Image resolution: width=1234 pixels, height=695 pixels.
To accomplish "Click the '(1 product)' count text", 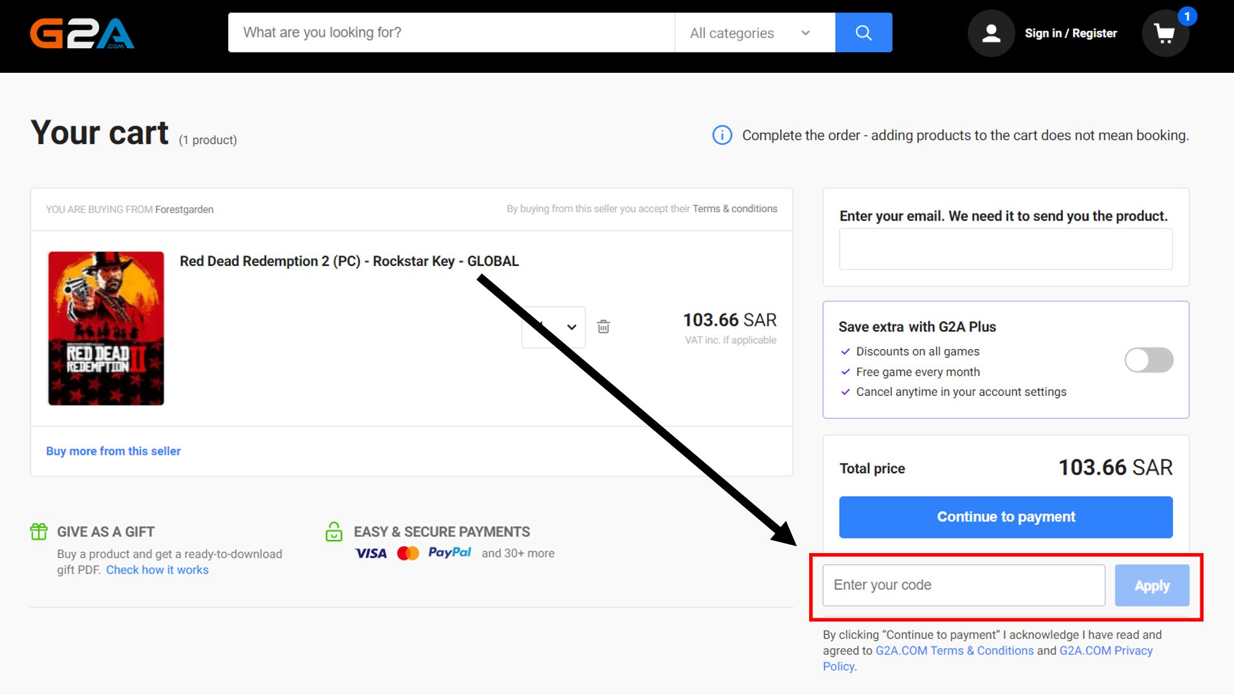I will (207, 140).
